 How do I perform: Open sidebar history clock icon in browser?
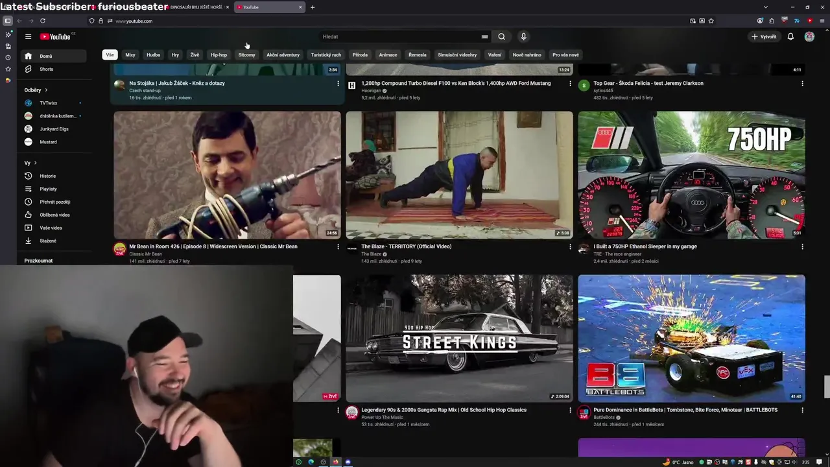tap(8, 58)
